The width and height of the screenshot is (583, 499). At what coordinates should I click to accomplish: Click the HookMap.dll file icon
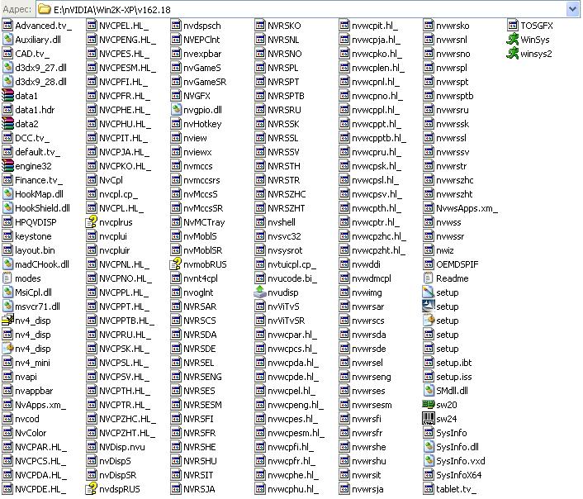pyautogui.click(x=7, y=194)
